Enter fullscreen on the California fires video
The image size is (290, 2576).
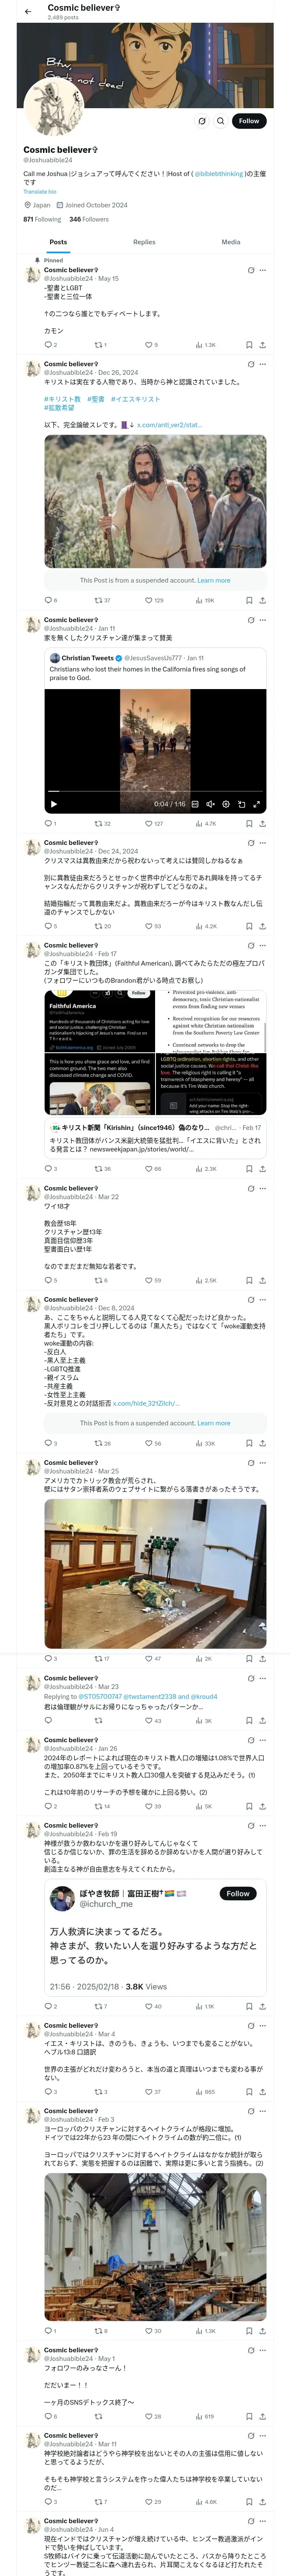257,804
